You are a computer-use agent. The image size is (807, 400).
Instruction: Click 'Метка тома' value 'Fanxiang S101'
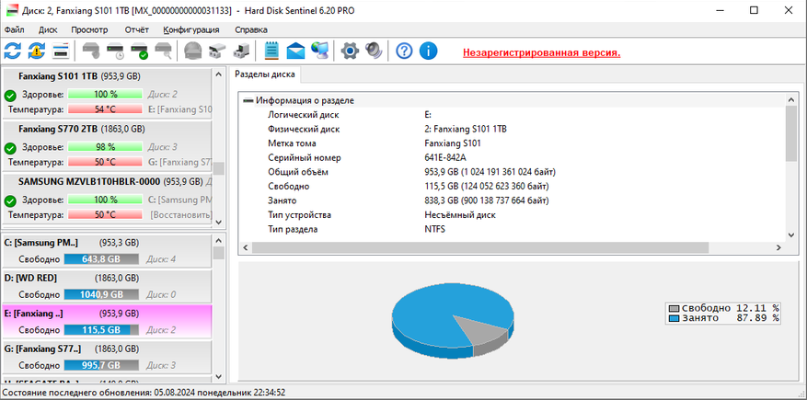(453, 143)
